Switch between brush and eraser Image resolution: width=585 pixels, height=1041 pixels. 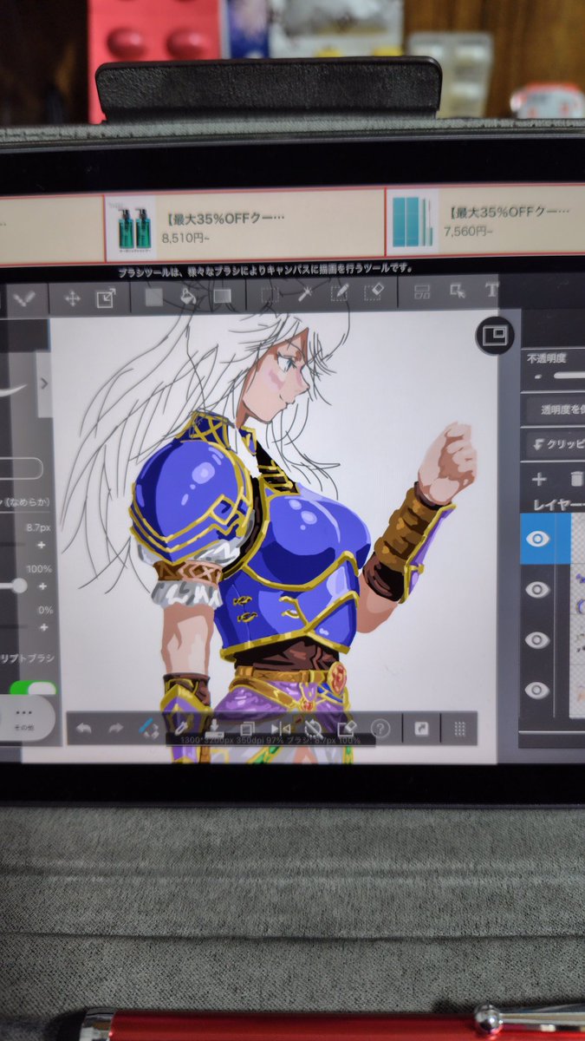(149, 729)
